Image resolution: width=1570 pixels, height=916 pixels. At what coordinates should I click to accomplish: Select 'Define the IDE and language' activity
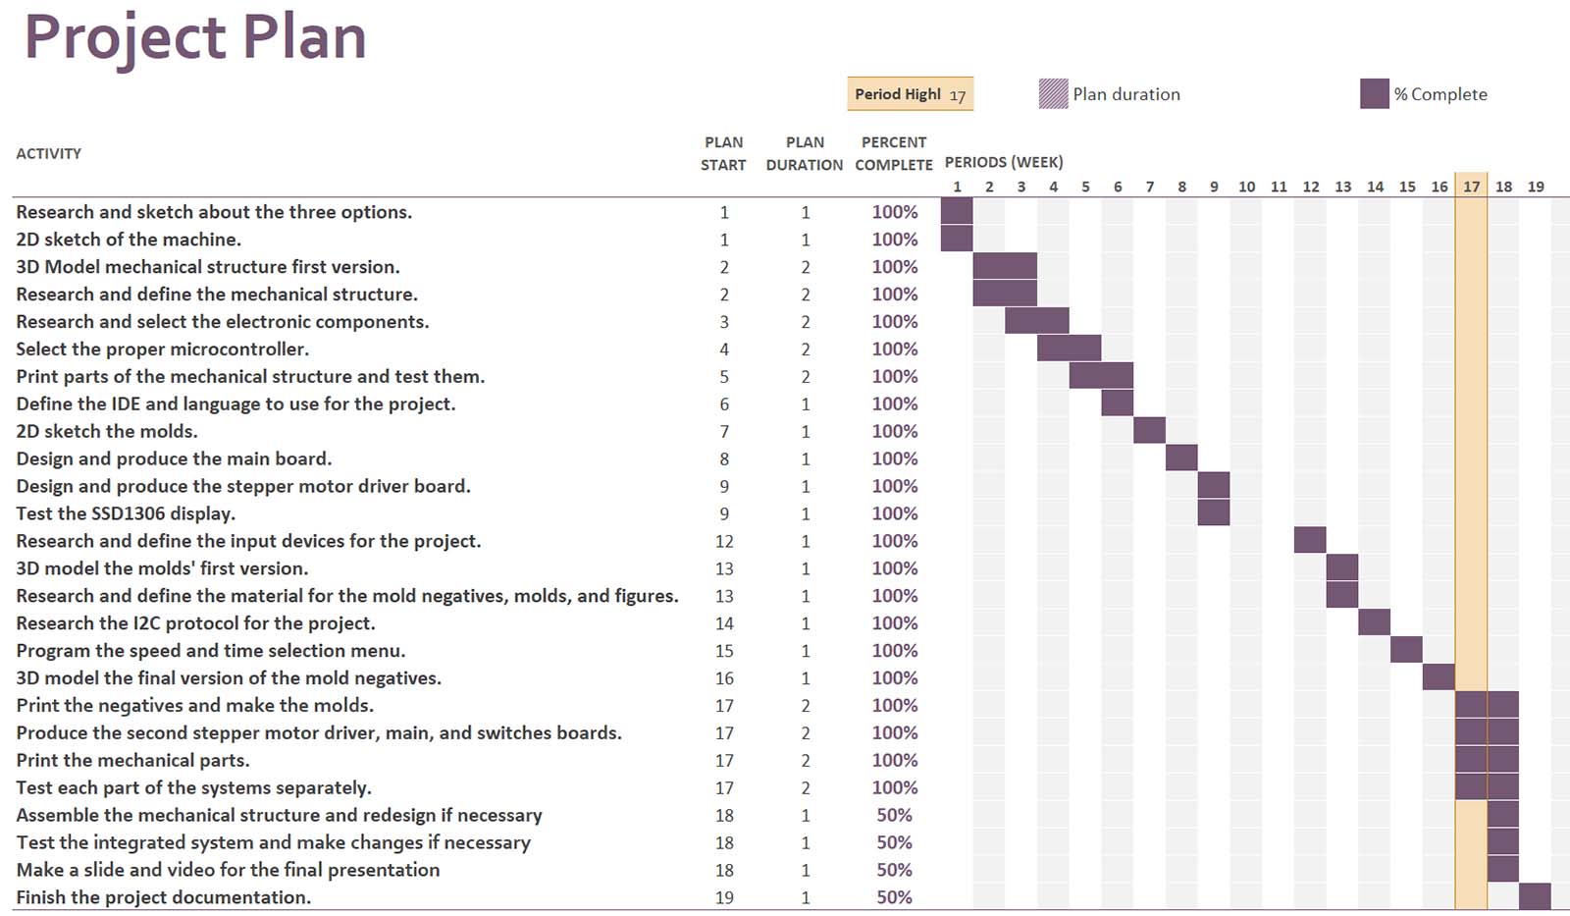(x=235, y=404)
